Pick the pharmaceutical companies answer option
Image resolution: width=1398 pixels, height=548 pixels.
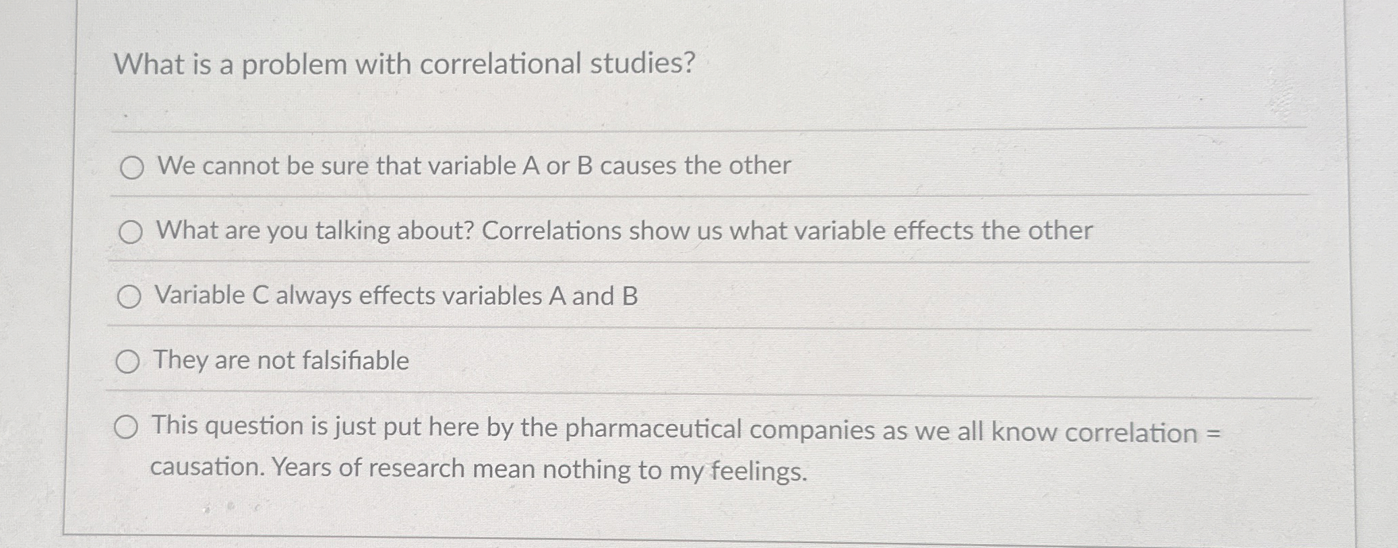[x=127, y=425]
